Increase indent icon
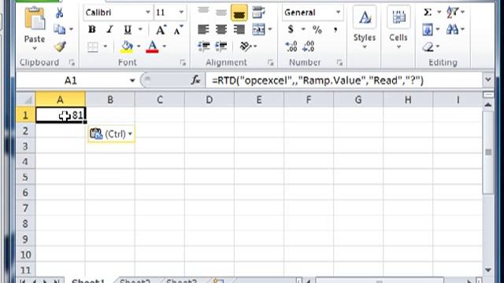 221,47
